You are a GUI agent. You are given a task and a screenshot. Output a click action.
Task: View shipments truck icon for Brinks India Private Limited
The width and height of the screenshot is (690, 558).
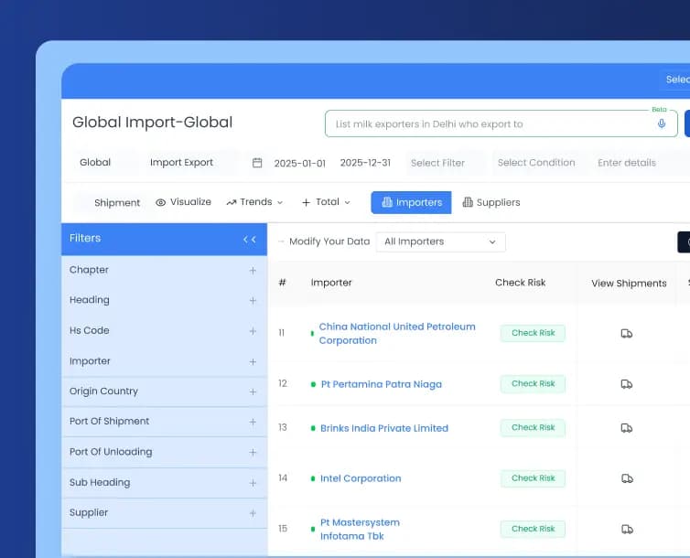tap(627, 428)
